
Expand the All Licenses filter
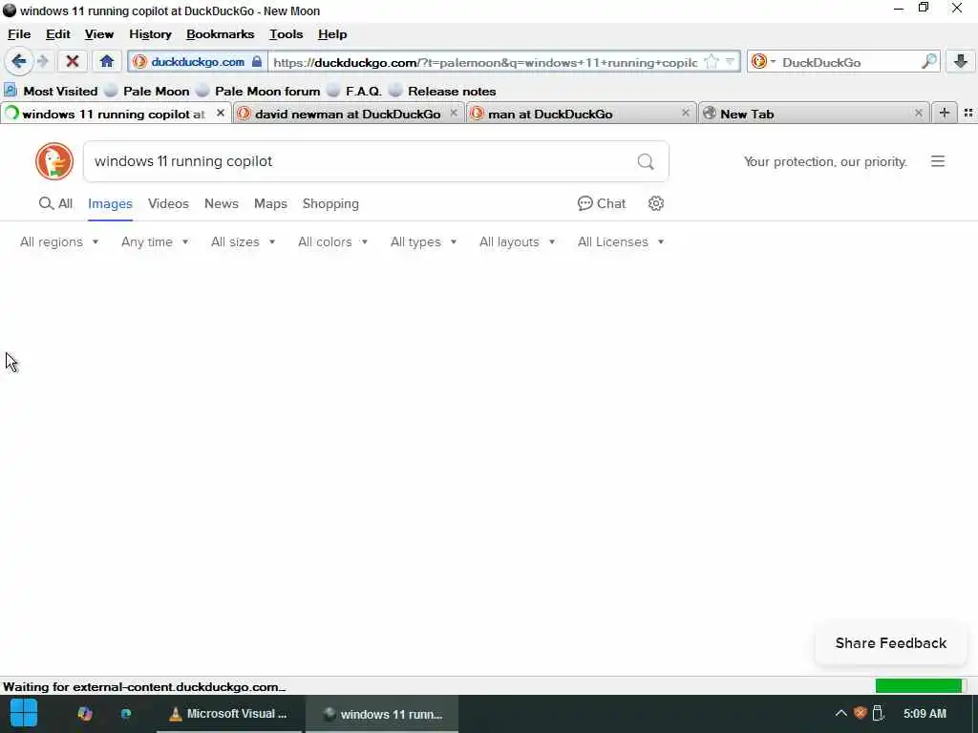click(621, 241)
